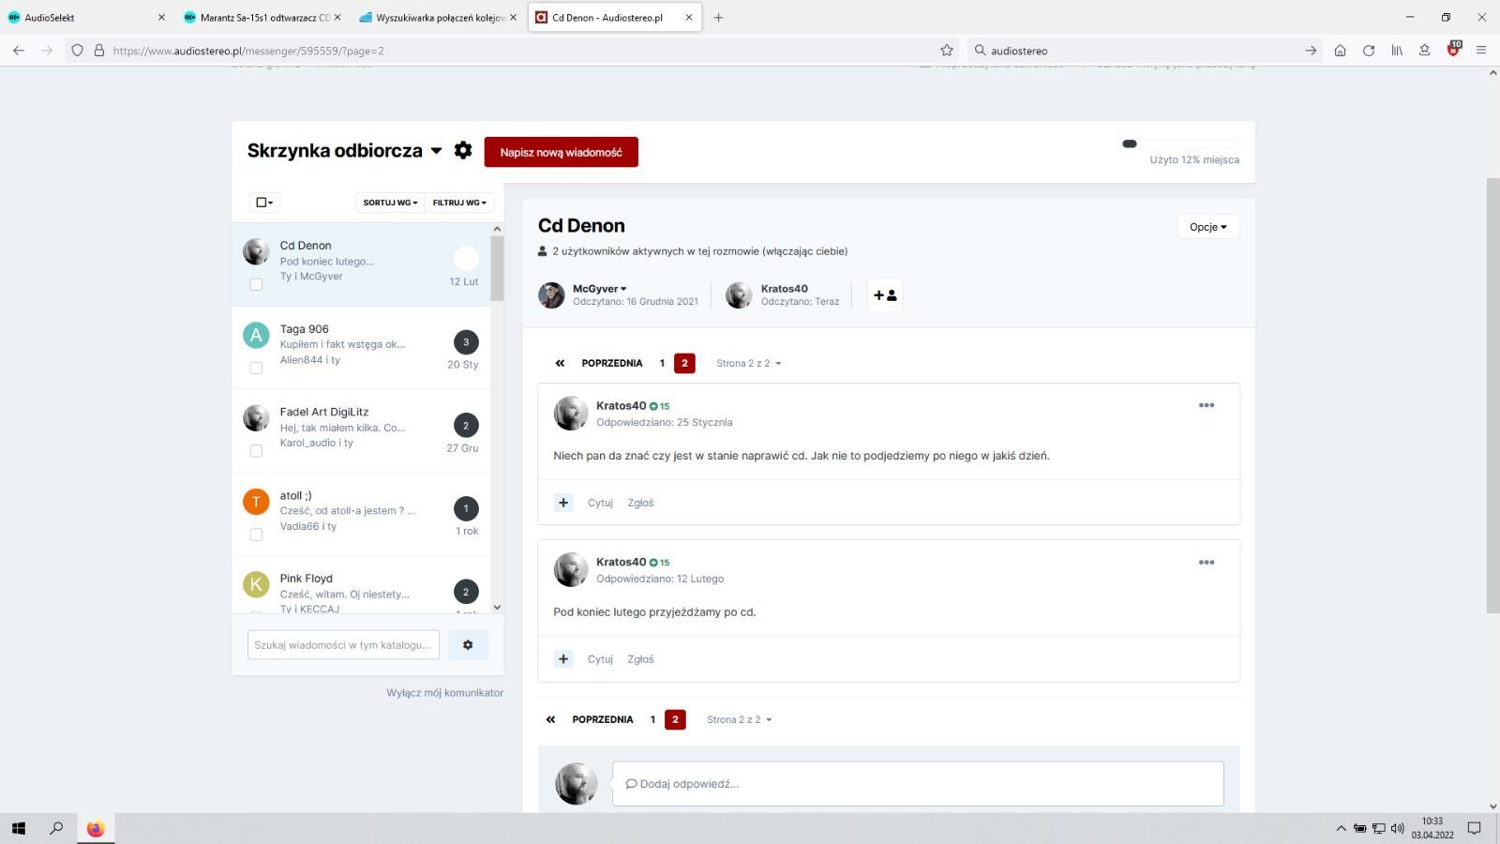The image size is (1500, 844).
Task: Open Firefox library icon
Action: (1397, 51)
